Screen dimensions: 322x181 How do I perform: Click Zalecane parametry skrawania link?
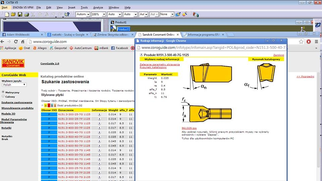[160, 64]
